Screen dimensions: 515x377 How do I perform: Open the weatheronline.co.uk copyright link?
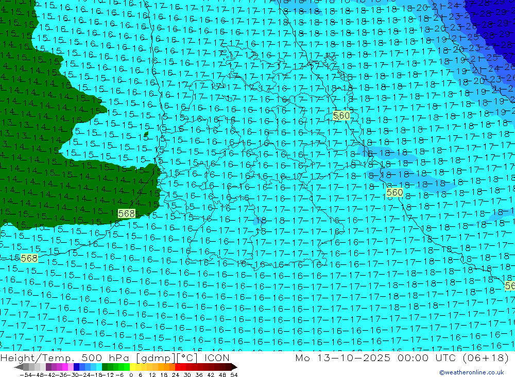472,372
